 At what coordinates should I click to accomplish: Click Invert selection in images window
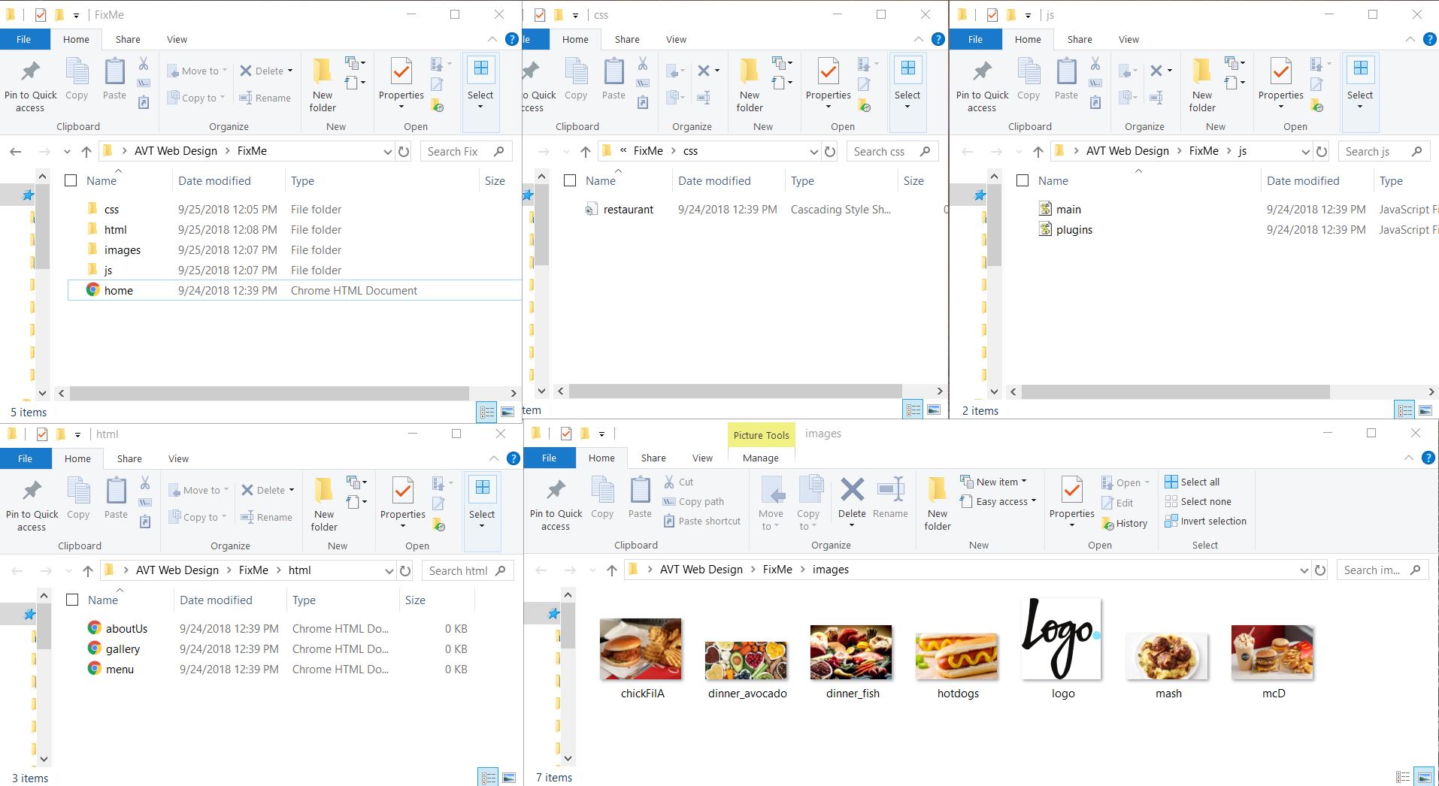(x=1205, y=521)
